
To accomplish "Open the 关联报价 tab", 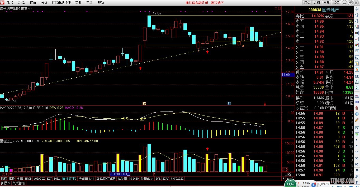I will (x=19, y=183).
